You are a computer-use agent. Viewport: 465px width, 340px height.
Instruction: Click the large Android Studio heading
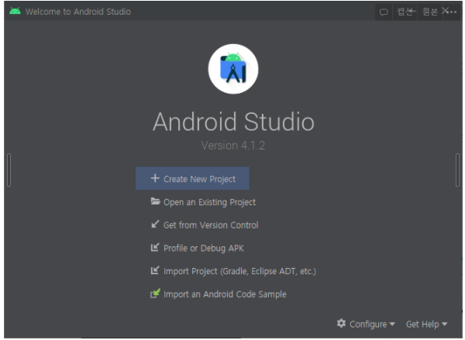(x=233, y=122)
